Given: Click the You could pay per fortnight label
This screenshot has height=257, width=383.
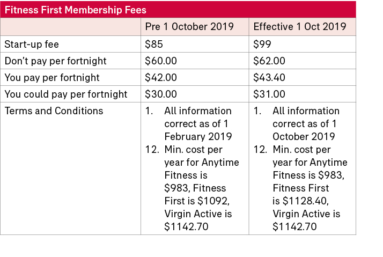Looking at the screenshot, I should (x=66, y=94).
